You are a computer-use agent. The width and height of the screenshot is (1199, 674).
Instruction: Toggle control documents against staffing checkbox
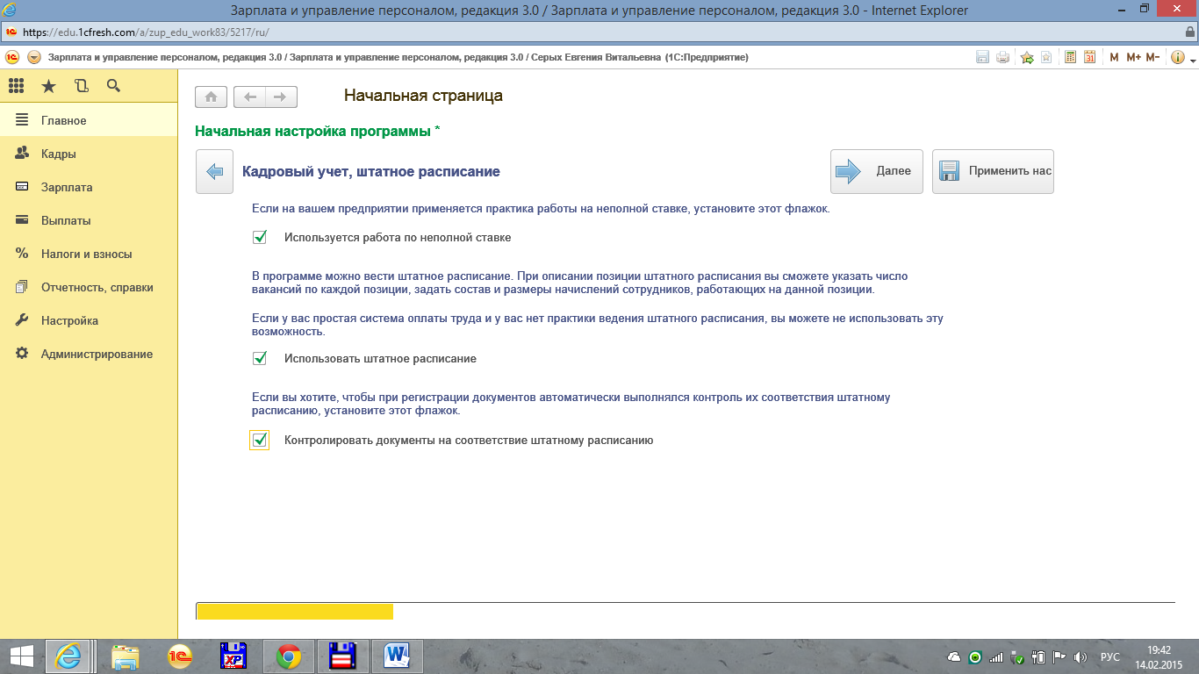(x=259, y=440)
